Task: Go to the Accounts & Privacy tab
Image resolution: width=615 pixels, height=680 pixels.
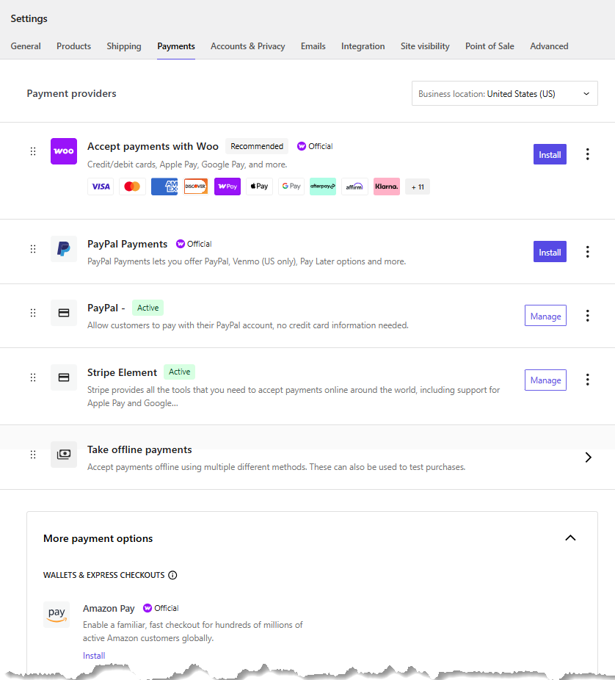Action: [x=247, y=46]
